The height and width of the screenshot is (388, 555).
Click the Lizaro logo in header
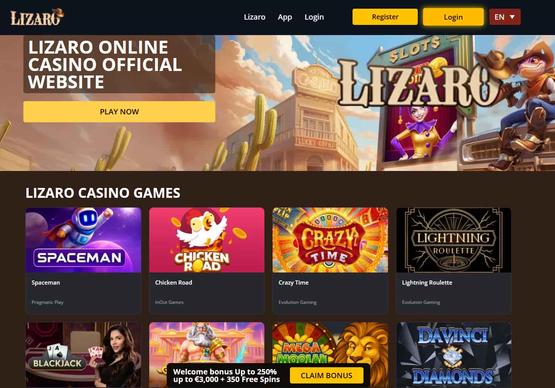37,17
